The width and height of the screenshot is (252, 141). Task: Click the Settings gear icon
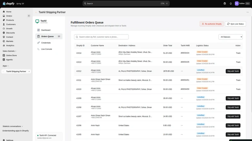tap(4, 140)
